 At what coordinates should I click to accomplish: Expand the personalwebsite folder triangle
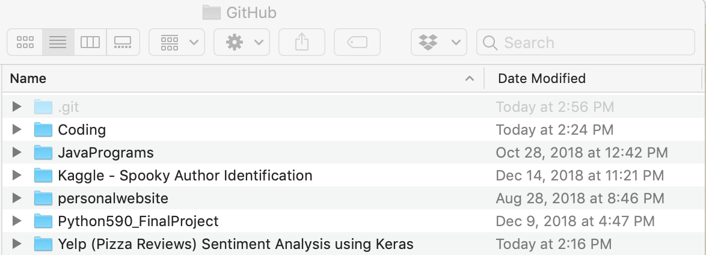17,198
